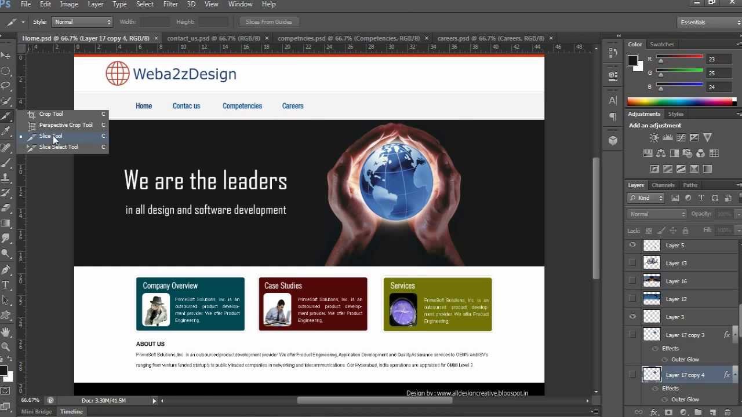
Task: Delete layer using trash icon
Action: [x=728, y=412]
